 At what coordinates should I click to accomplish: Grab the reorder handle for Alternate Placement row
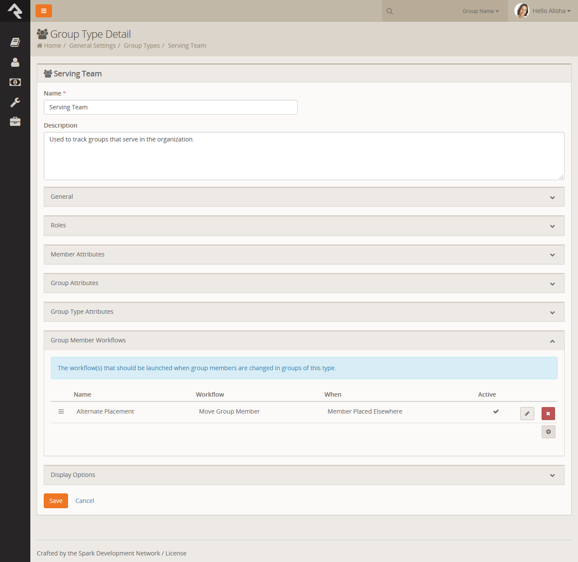point(61,411)
